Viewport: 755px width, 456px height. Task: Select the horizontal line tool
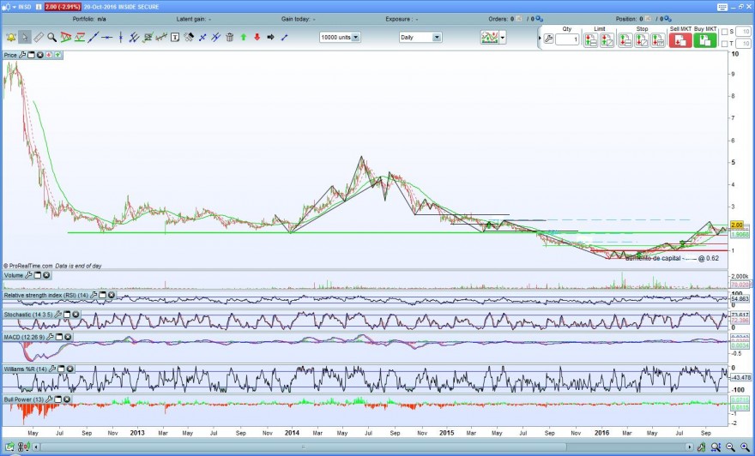(x=107, y=37)
